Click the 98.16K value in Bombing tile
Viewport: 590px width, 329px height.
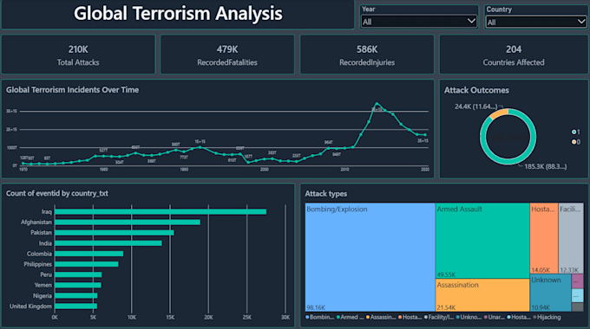tap(316, 307)
